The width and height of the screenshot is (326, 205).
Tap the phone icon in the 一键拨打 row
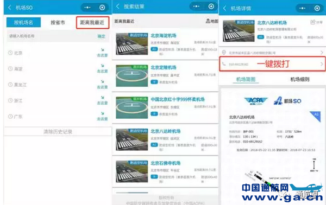(224, 64)
